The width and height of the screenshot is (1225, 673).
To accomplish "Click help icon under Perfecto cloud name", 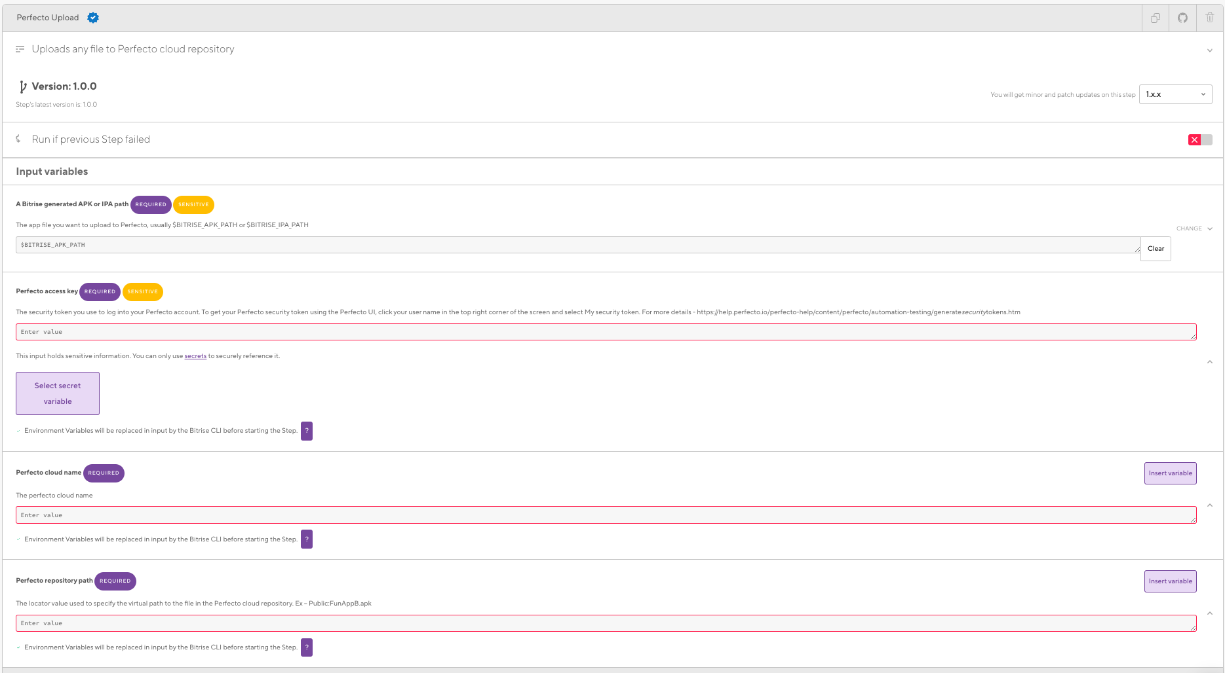I will pyautogui.click(x=307, y=539).
